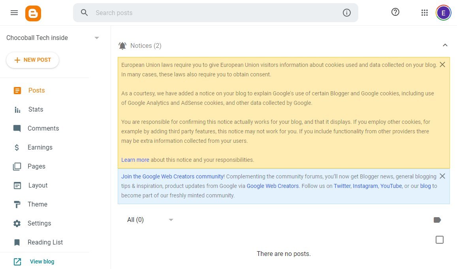Open Comments section
The height and width of the screenshot is (269, 457).
click(43, 129)
